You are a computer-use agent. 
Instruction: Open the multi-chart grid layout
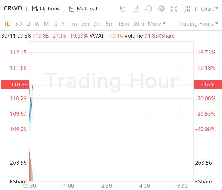(187, 9)
